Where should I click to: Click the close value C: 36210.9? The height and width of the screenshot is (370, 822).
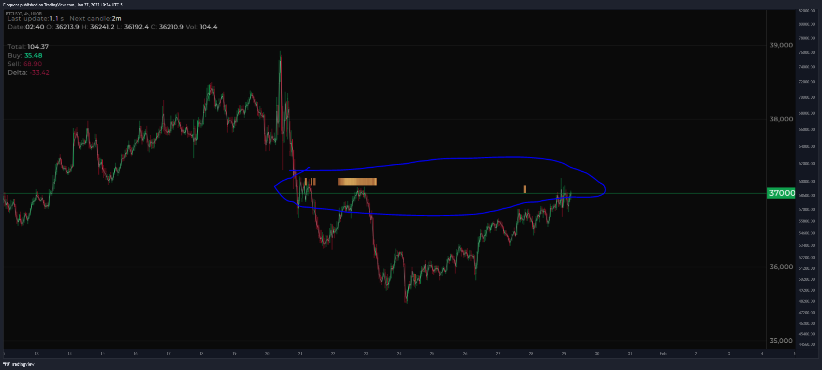click(167, 27)
